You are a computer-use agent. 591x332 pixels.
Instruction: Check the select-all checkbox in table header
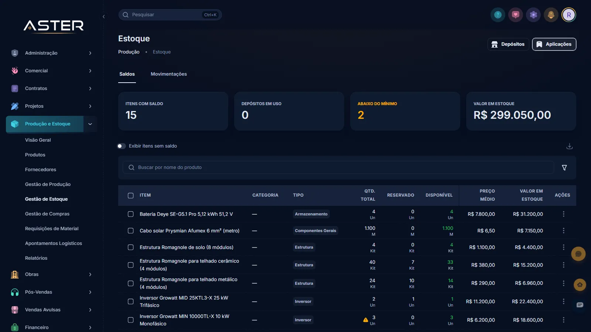coord(131,196)
